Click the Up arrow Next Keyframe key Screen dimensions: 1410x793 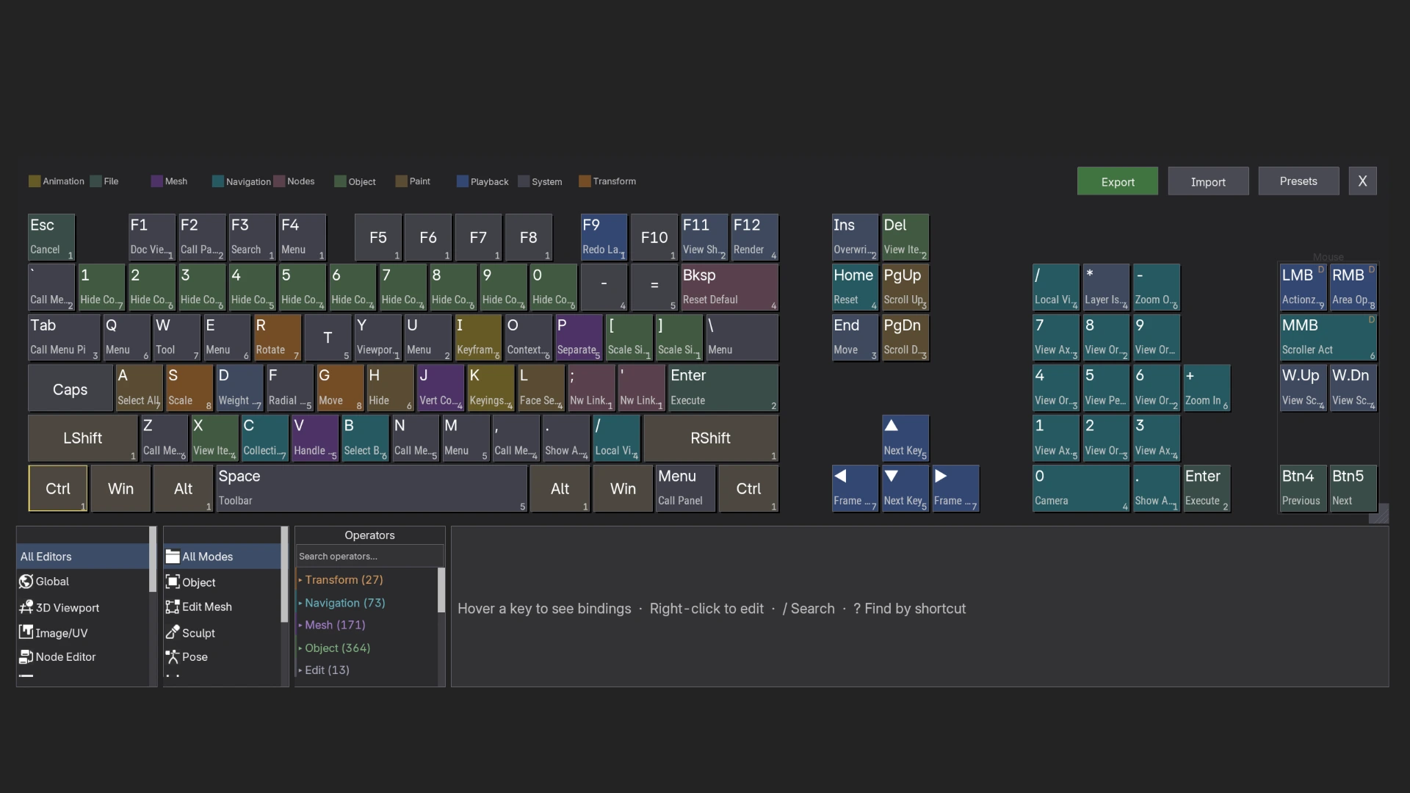tap(905, 438)
